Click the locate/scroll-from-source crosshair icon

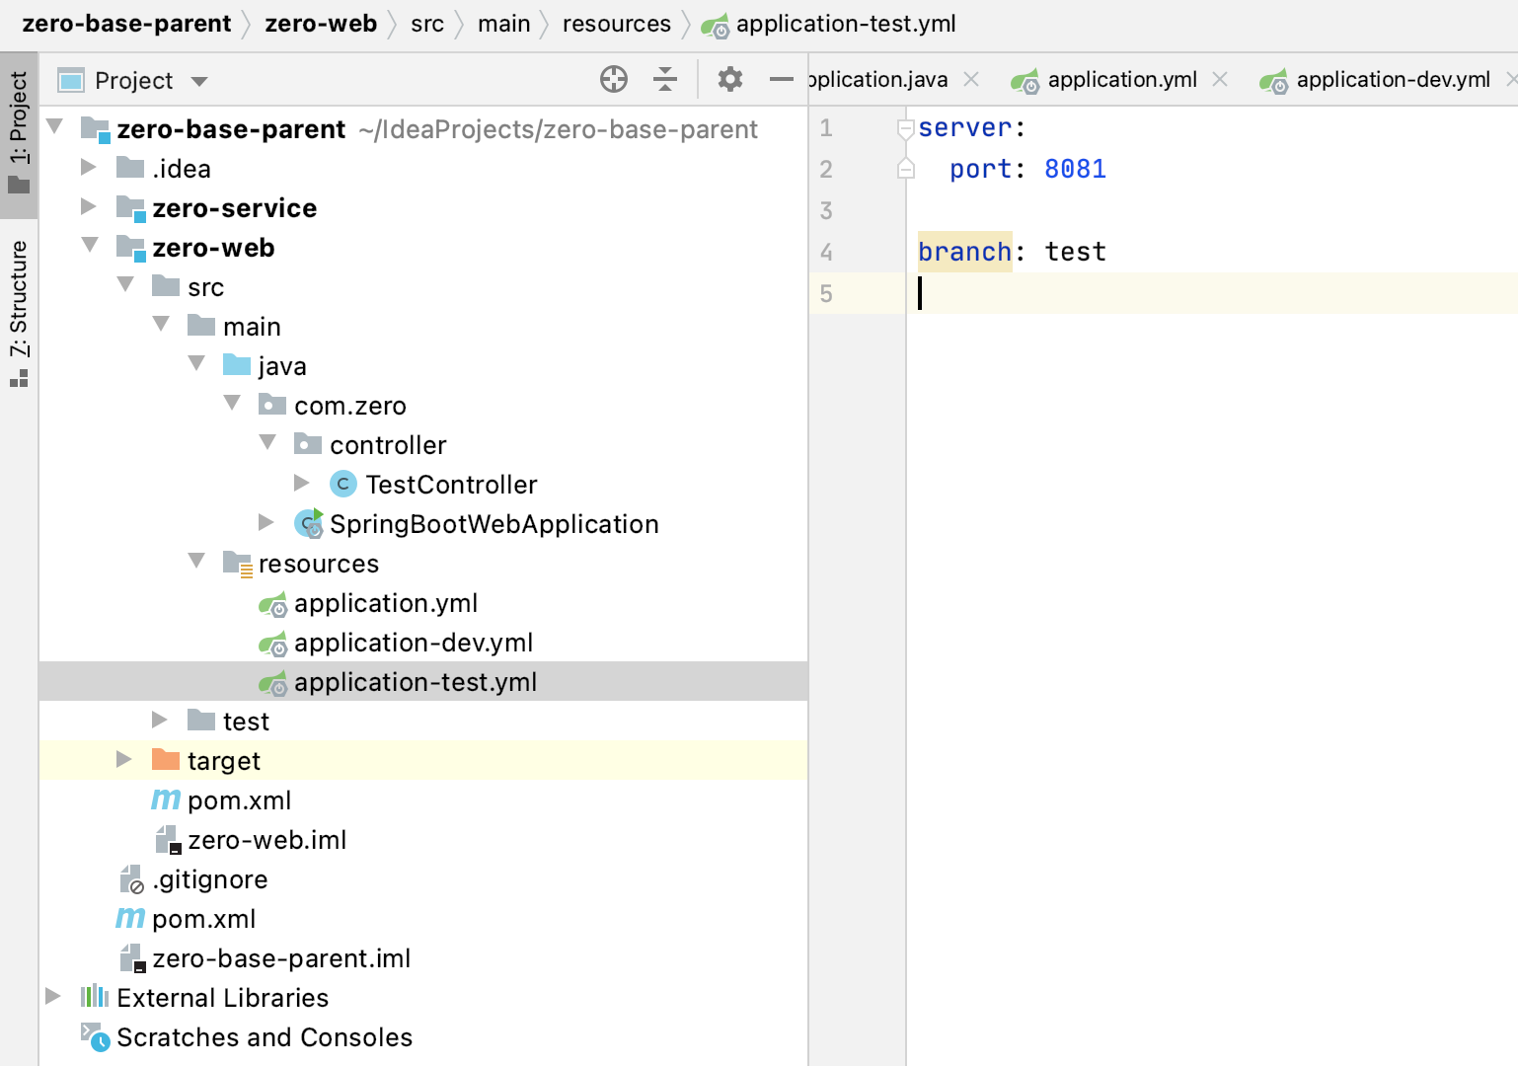click(x=614, y=79)
